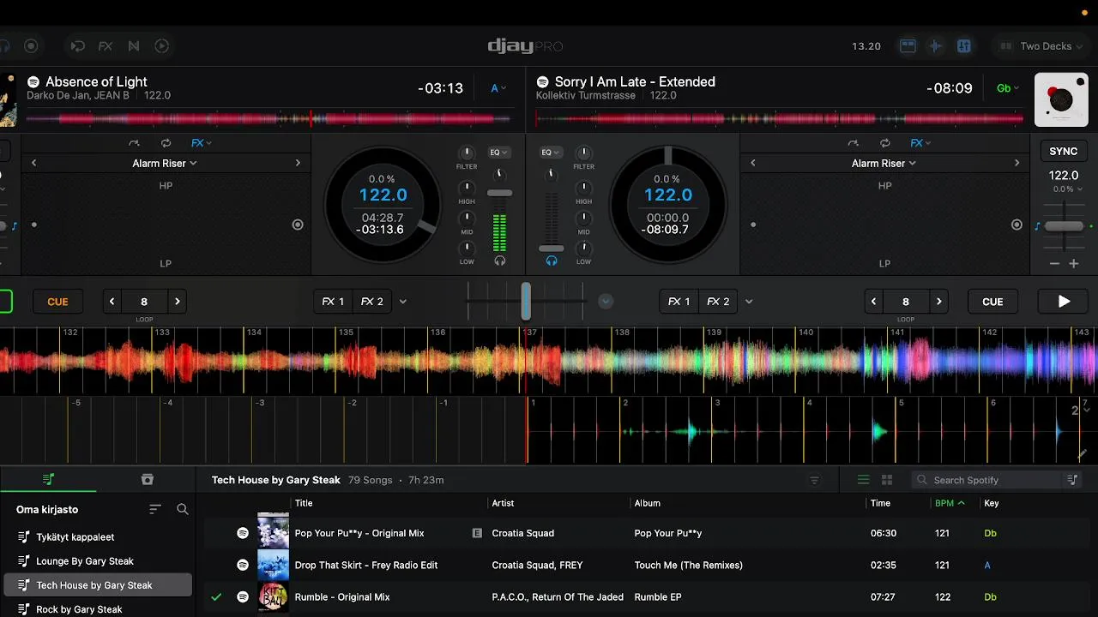Open right deck blue FX dropdown
This screenshot has height=617, width=1098.
[920, 143]
